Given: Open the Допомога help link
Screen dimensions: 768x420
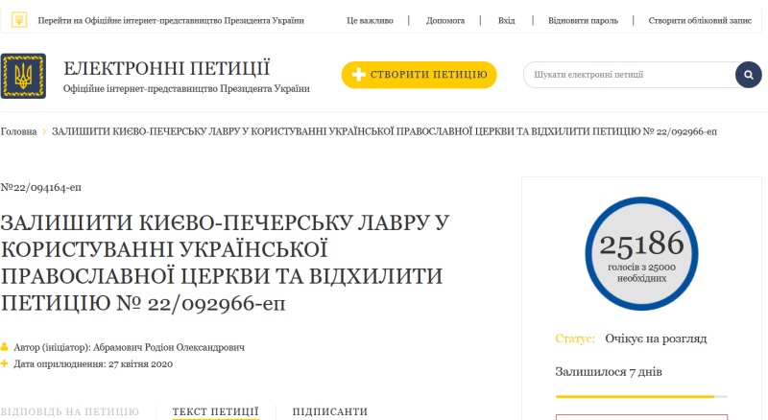Looking at the screenshot, I should click(x=445, y=20).
